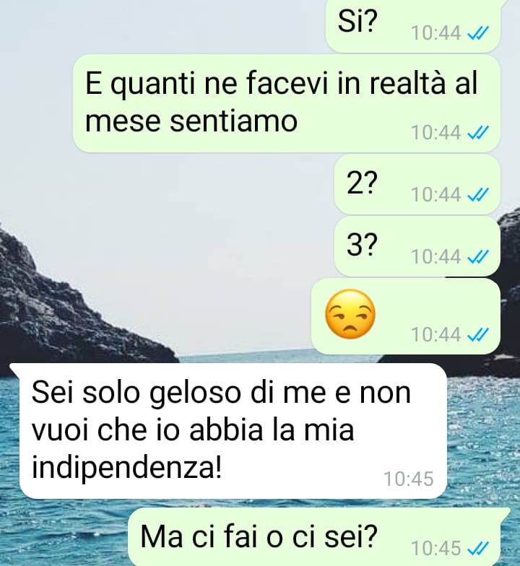Tap the 10:44 timestamp on '2?' message
Viewport: 520px width, 566px height.
[436, 195]
